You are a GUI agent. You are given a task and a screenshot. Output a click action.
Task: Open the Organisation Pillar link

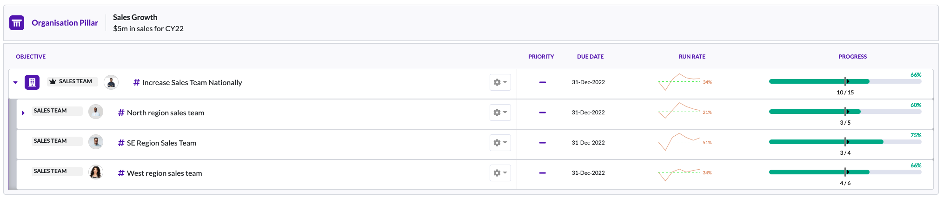click(65, 23)
